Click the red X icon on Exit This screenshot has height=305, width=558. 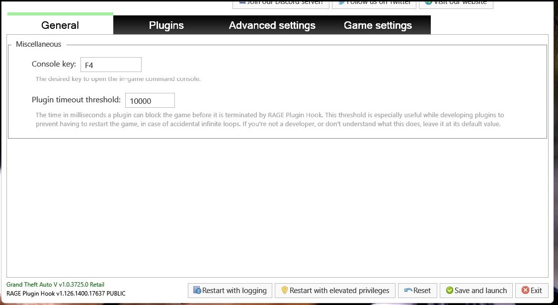pyautogui.click(x=525, y=291)
